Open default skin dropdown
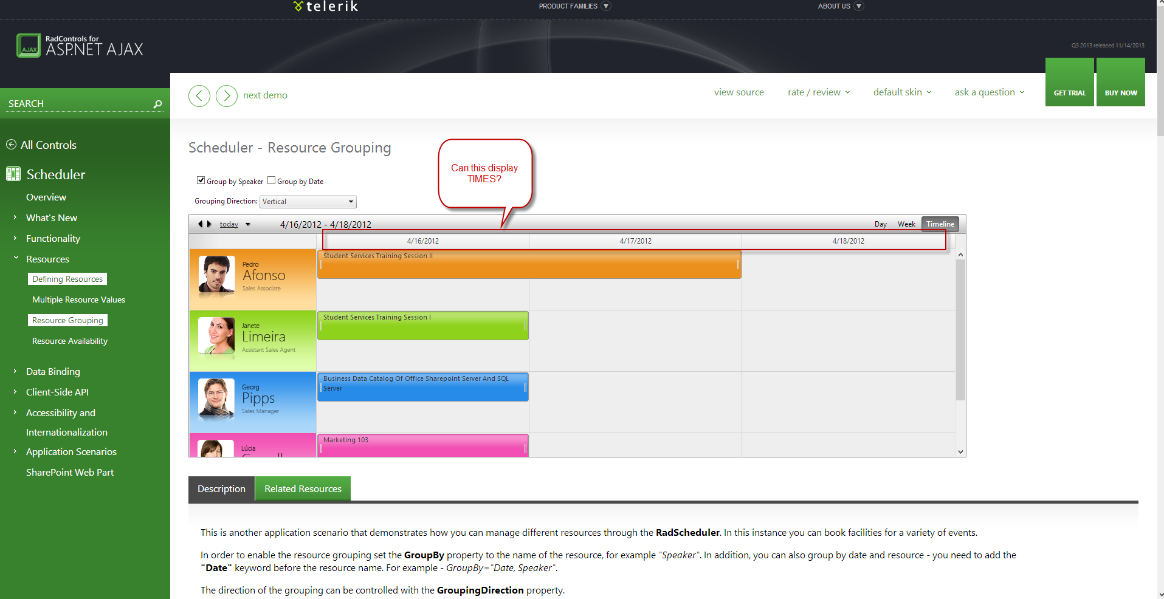This screenshot has height=599, width=1164. 902,92
